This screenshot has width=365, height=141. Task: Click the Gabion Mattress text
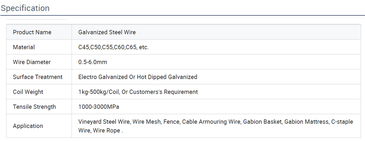coord(306,122)
